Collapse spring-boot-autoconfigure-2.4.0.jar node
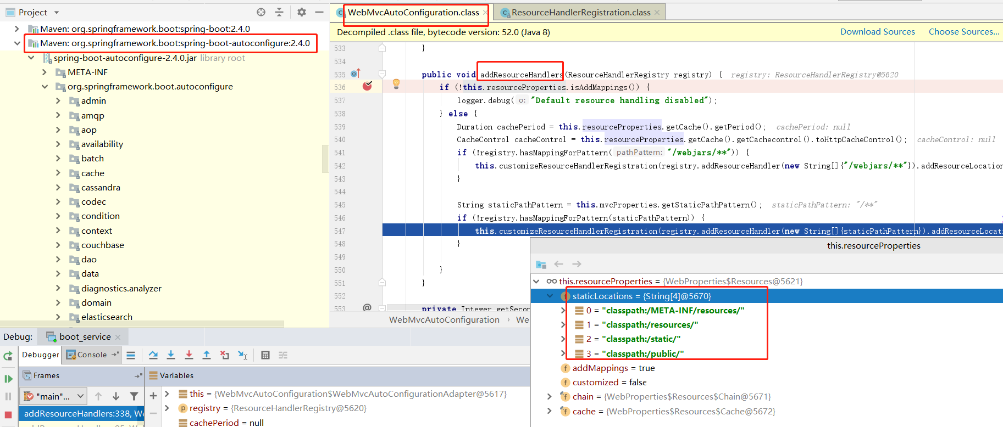This screenshot has width=1003, height=427. 31,58
